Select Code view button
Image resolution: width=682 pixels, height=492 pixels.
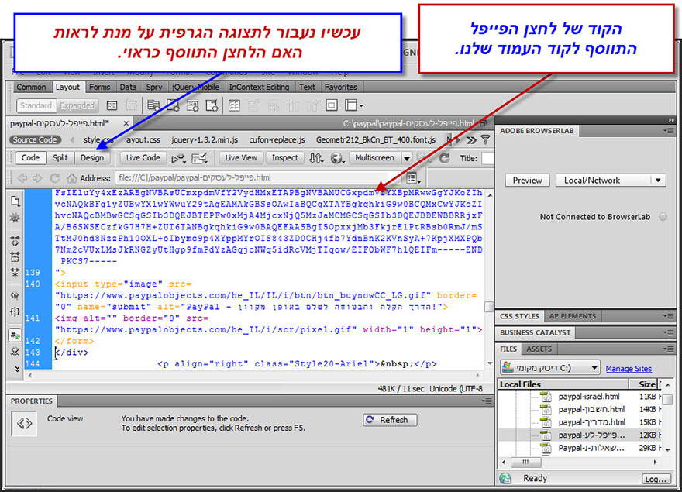pyautogui.click(x=30, y=158)
